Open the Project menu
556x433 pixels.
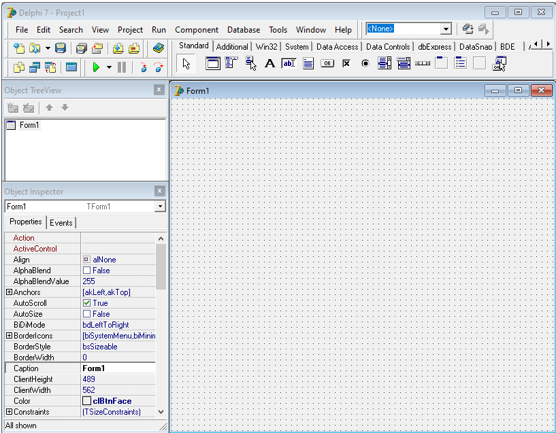130,30
